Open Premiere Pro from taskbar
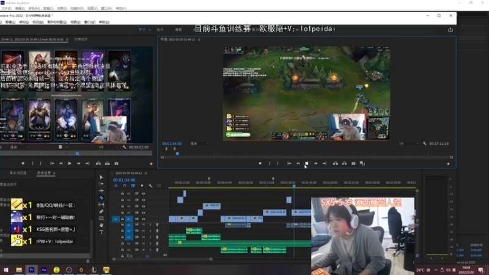Viewport: 489px width, 275px height. (x=32, y=269)
